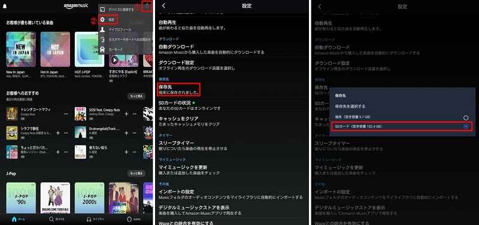The height and width of the screenshot is (225, 479).
Task: Tap the cast icon beside デバイスに接続する
Action: click(103, 10)
